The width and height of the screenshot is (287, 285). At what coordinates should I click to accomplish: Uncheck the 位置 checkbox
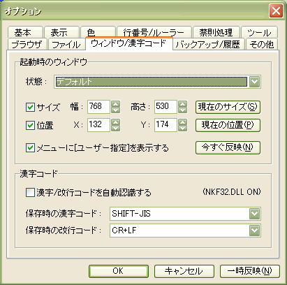(30, 126)
